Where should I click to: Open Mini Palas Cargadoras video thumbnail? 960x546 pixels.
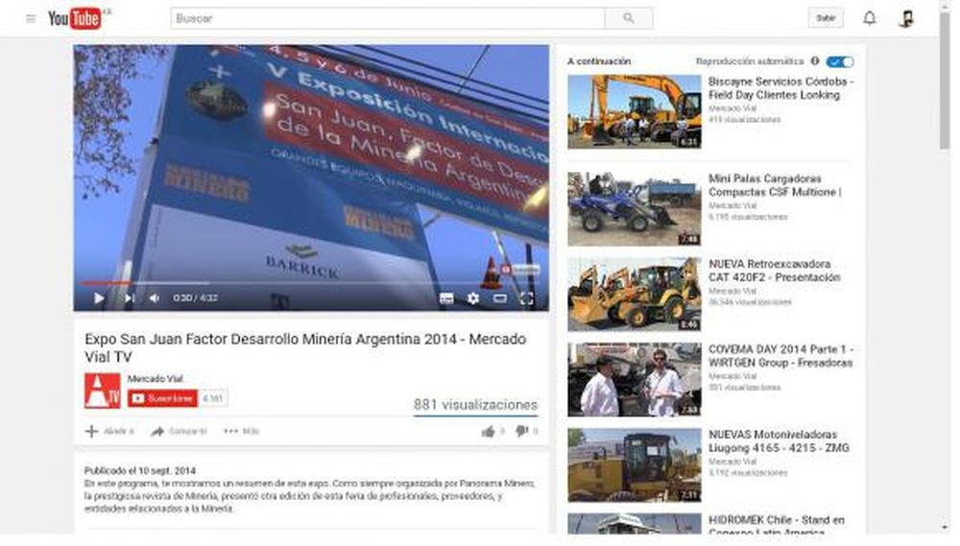tap(635, 209)
